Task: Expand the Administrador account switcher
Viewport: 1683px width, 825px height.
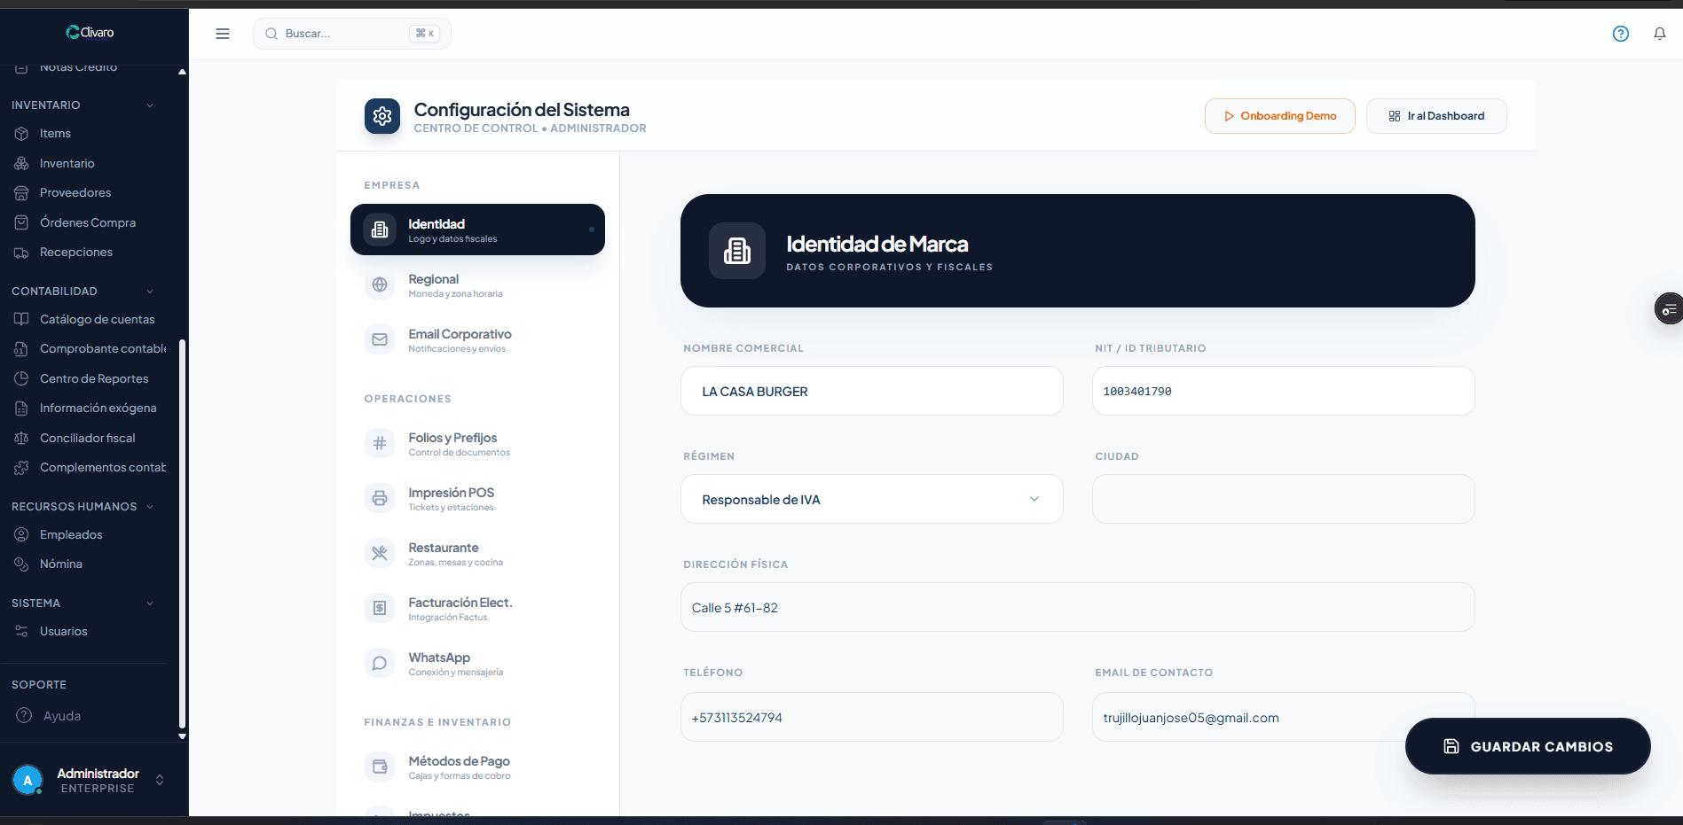Action: (x=160, y=780)
